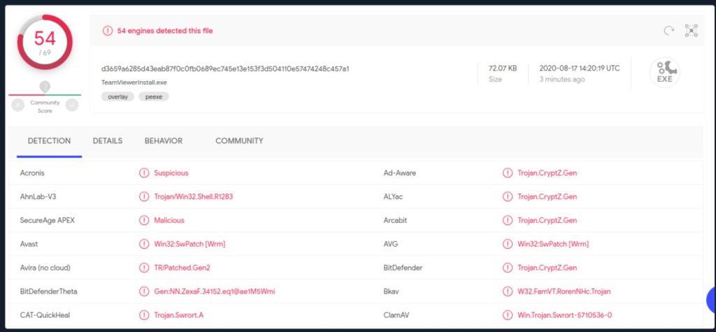Open the DETAILS tab
The width and height of the screenshot is (716, 332).
107,140
